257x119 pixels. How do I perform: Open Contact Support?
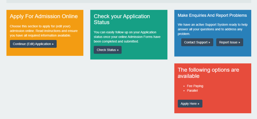point(197,42)
